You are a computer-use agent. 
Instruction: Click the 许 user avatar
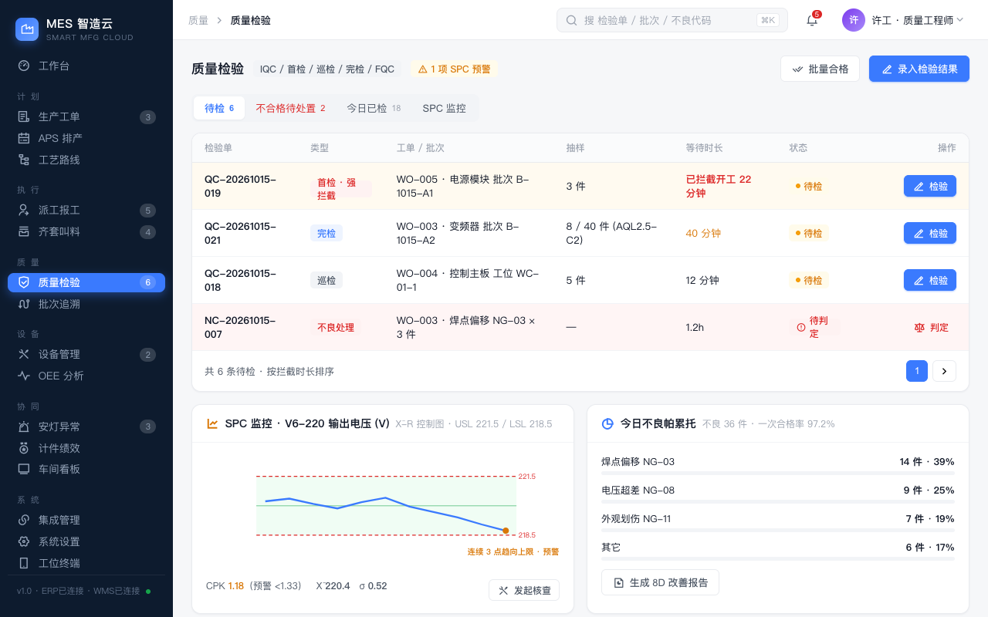coord(854,20)
